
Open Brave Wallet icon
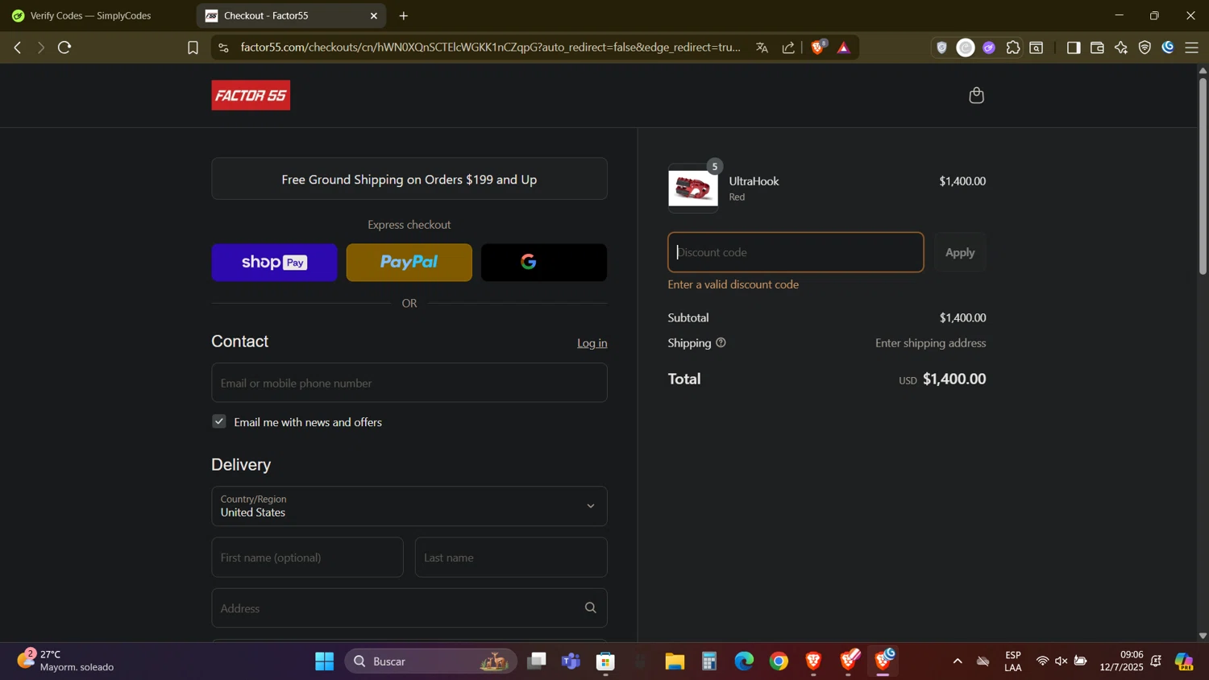1097,48
